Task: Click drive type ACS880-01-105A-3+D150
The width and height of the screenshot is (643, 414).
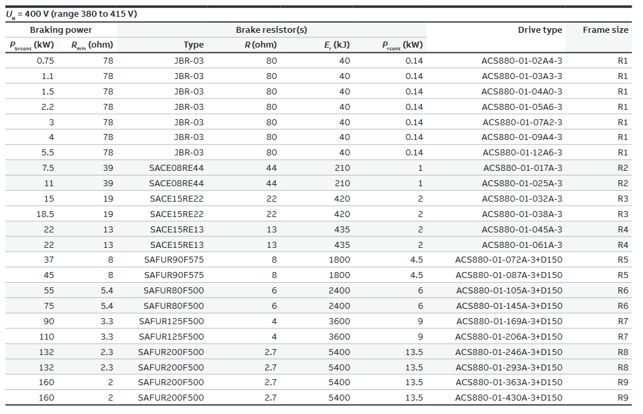Action: pos(509,291)
